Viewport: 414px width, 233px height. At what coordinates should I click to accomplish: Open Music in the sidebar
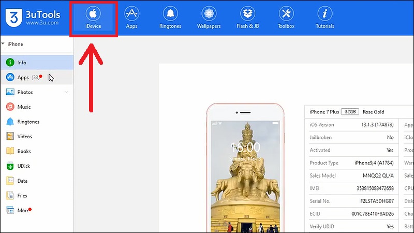click(x=37, y=107)
